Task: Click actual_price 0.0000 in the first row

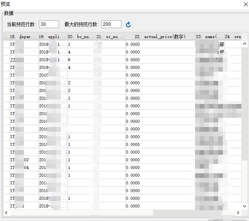Action: click(160, 44)
